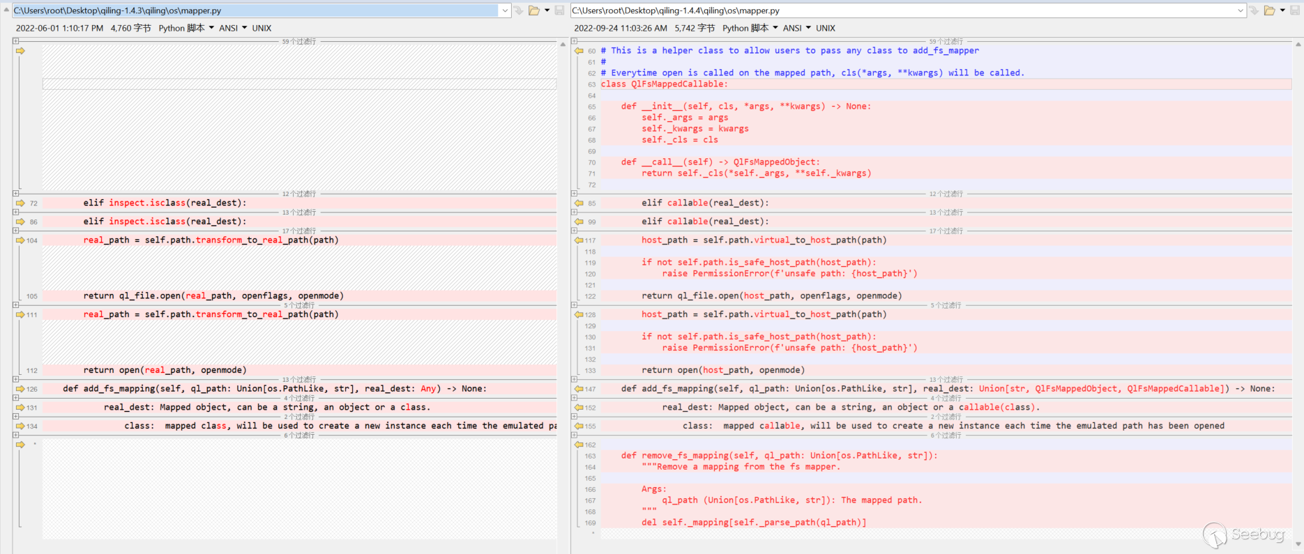Click left pane scroll up arrow

click(563, 44)
